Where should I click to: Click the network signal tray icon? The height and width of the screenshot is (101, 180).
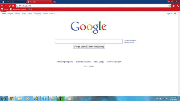click(x=163, y=98)
